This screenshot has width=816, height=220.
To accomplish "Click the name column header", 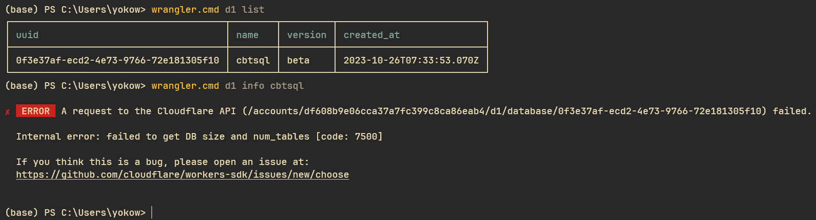I will pos(247,35).
